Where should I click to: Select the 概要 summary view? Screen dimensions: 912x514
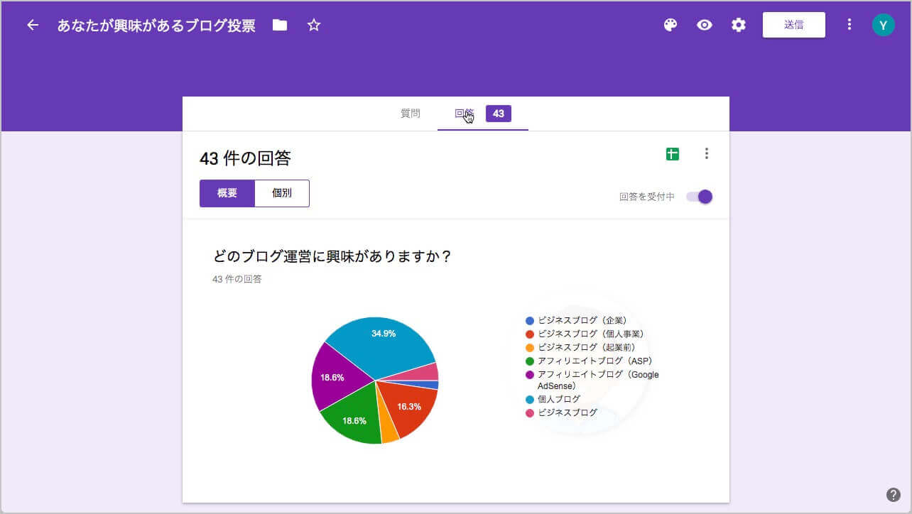pyautogui.click(x=227, y=193)
